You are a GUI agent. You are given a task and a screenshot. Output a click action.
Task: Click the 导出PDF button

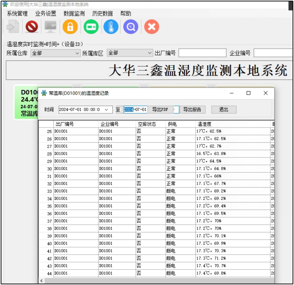tap(160, 109)
